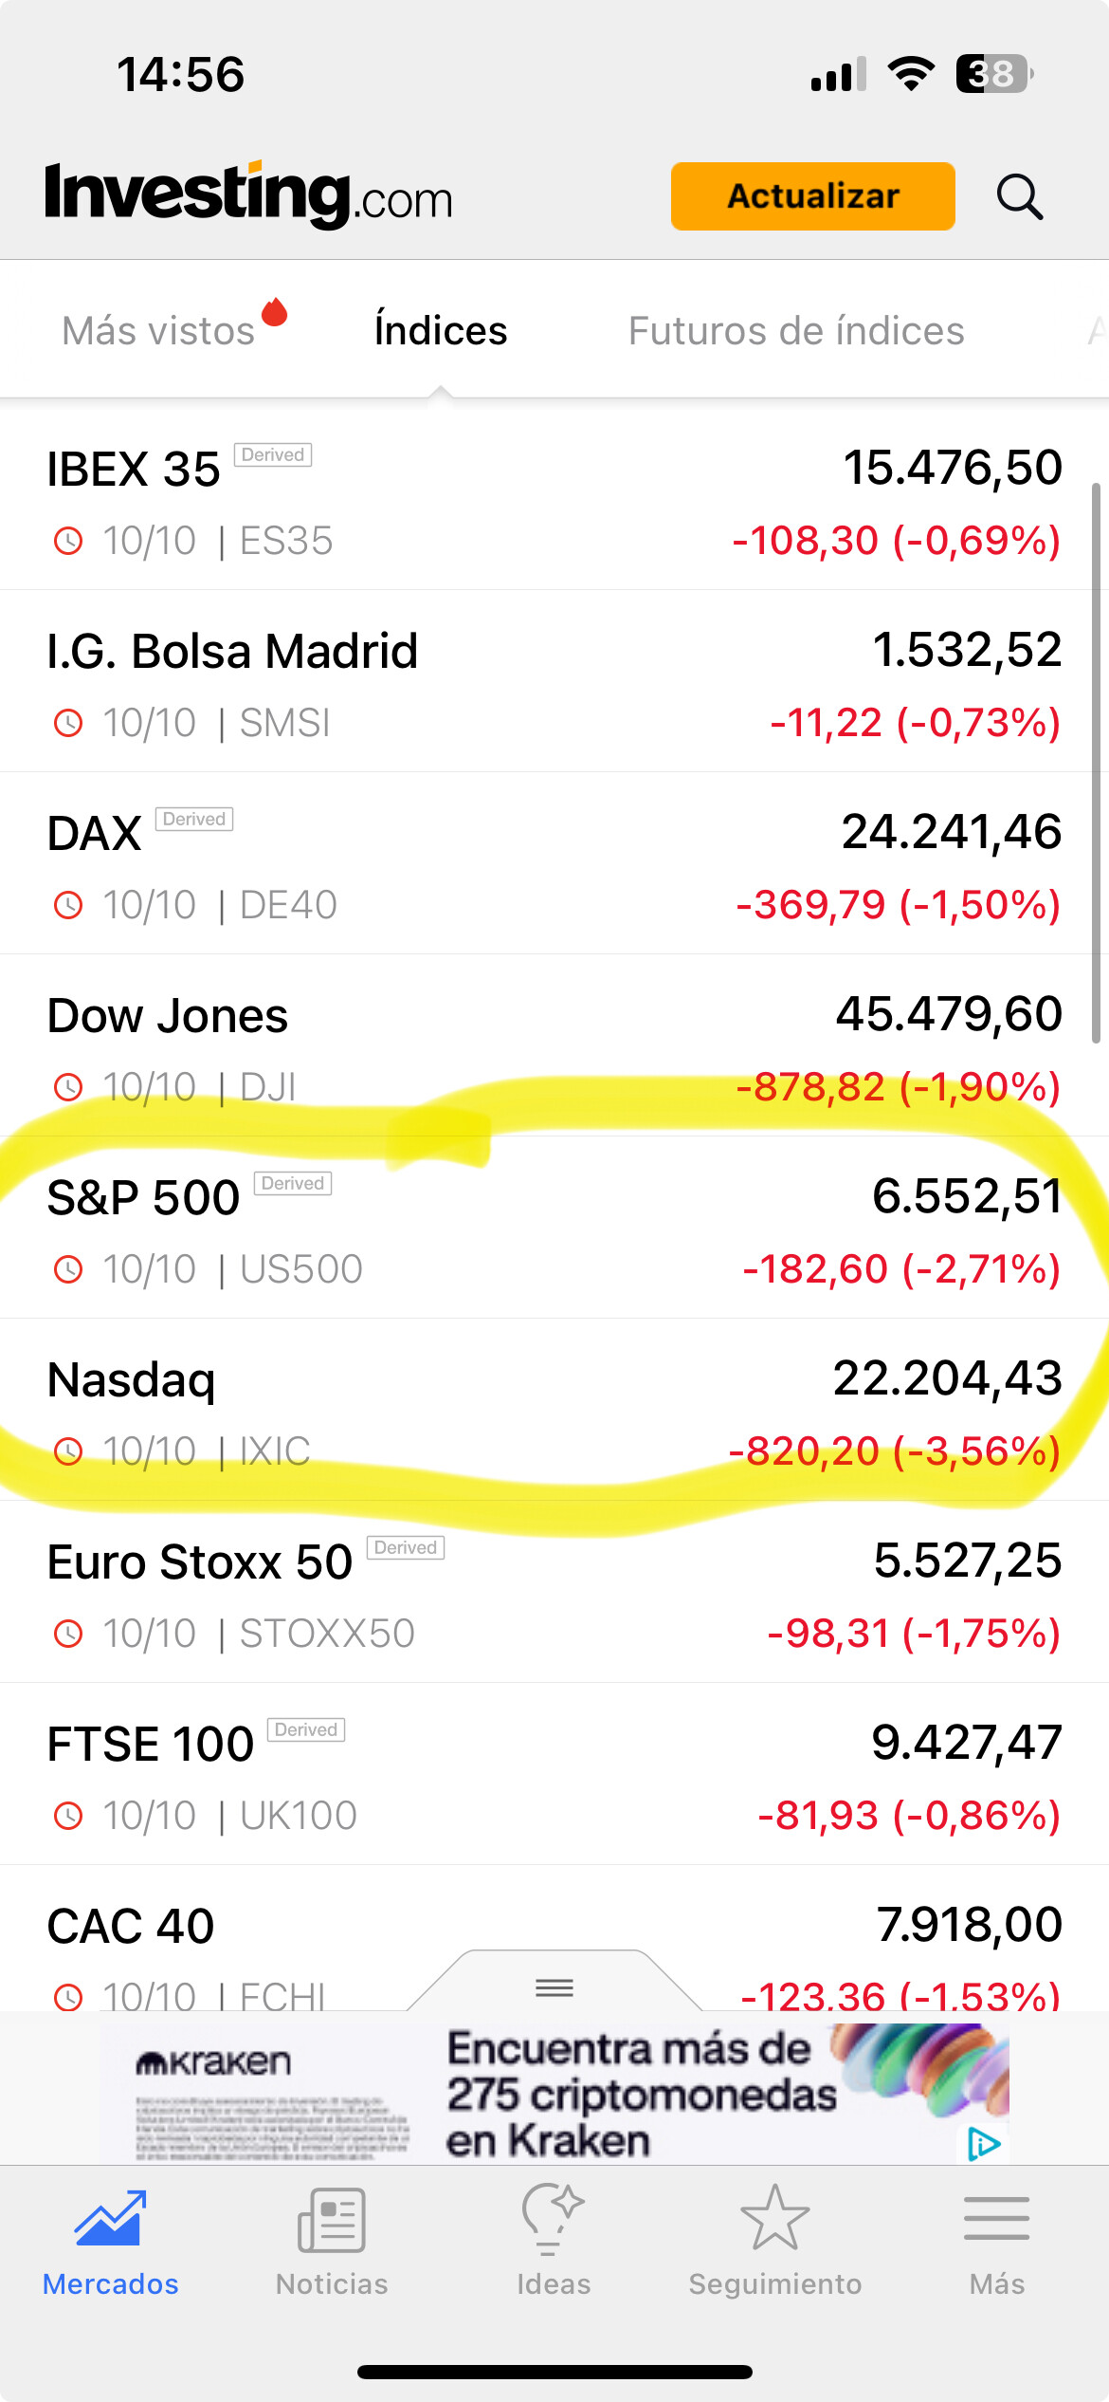The image size is (1109, 2402).
Task: Expand the pull-up handle above the ad
Action: click(554, 1986)
